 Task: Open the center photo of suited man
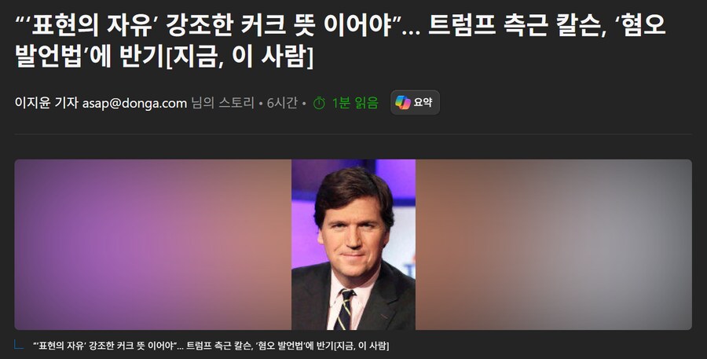pyautogui.click(x=353, y=244)
